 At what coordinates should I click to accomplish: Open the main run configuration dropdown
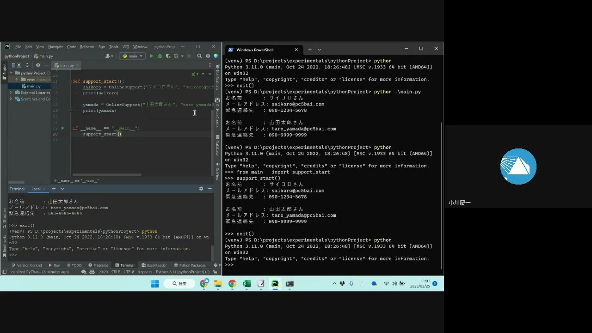(x=132, y=56)
